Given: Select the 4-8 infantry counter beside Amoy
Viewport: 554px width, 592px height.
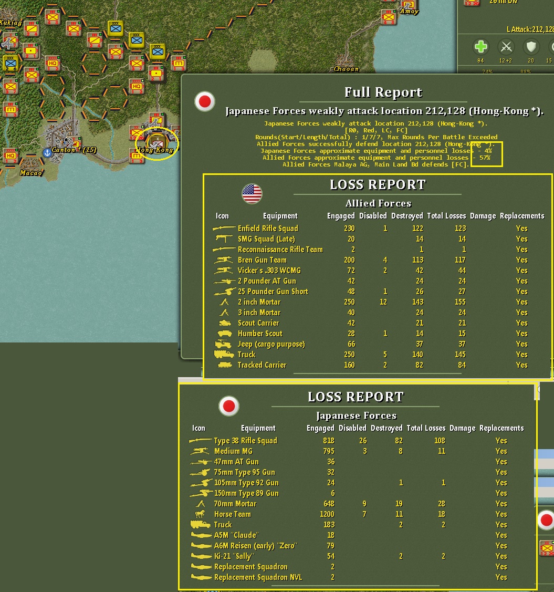Looking at the screenshot, I should (x=389, y=17).
